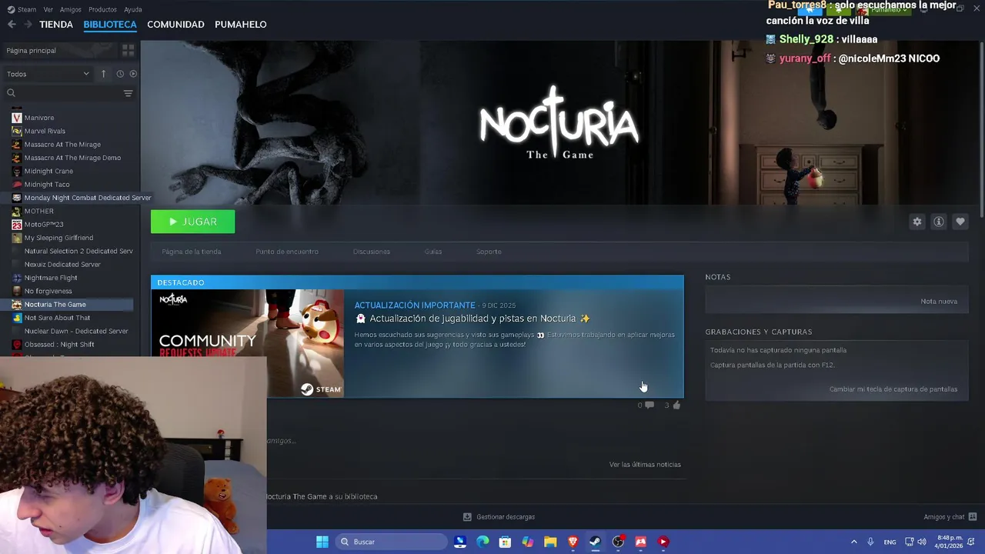
Task: Select Nocturia The Game in list
Action: tap(55, 305)
